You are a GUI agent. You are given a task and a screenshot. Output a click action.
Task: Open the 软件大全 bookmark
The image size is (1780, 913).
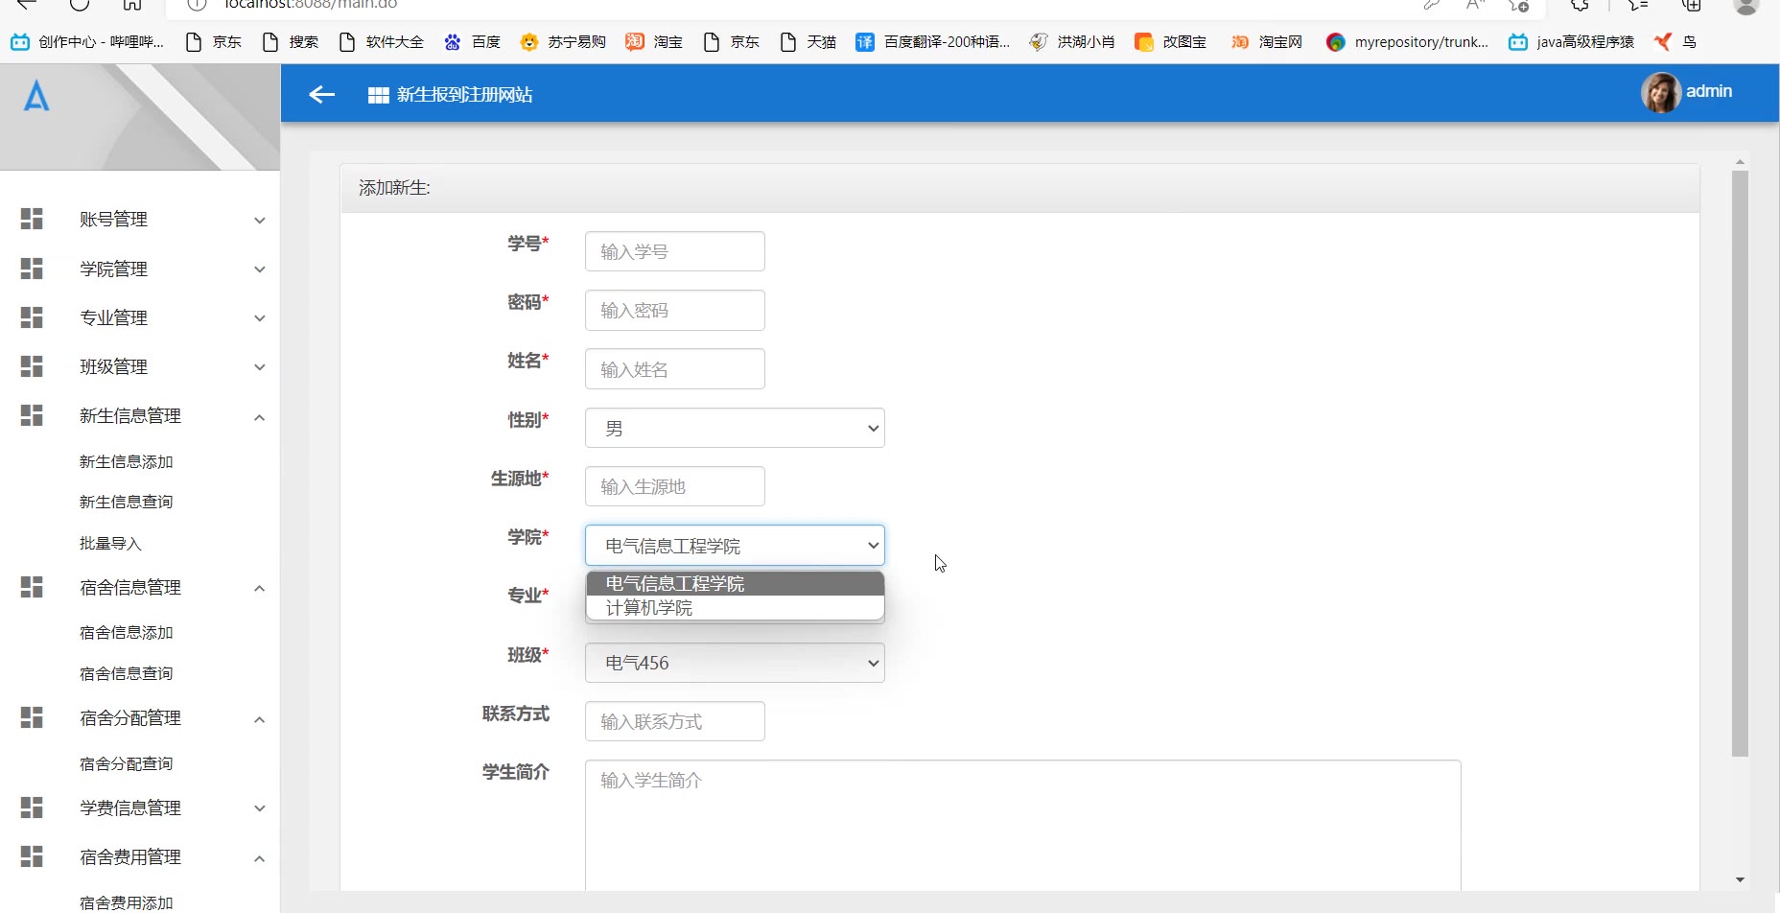[x=382, y=42]
